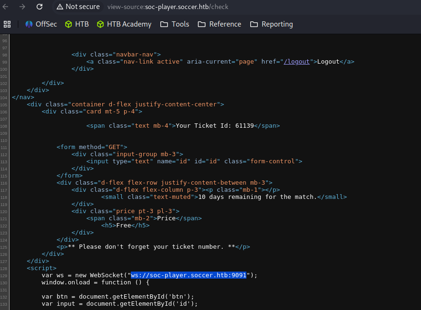The height and width of the screenshot is (310, 421).
Task: Click the div class="price pt-3 pl-3" line
Action: [x=126, y=211]
